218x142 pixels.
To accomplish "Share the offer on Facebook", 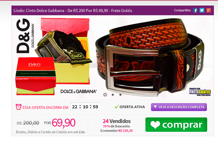I will 195,10.
